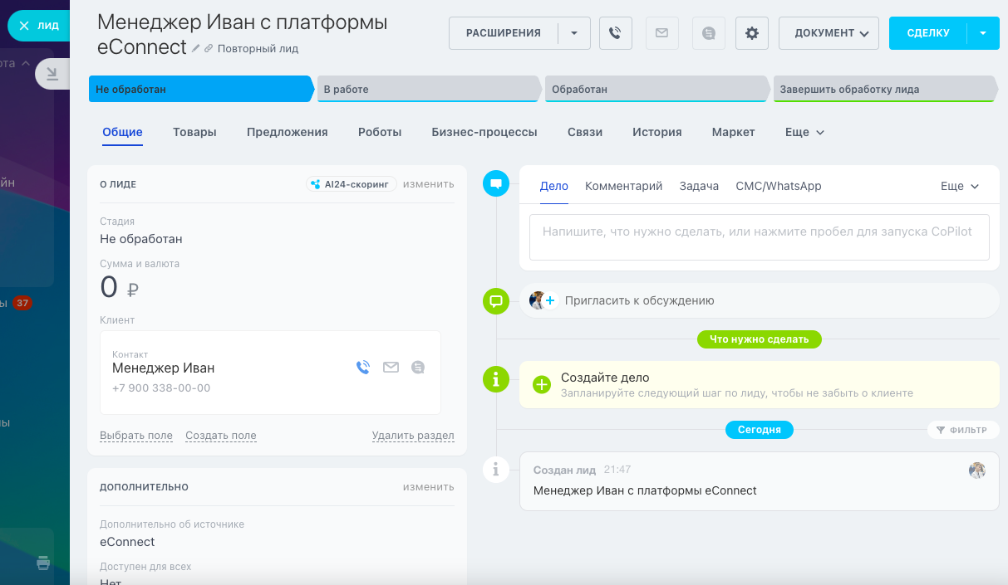This screenshot has height=585, width=1008.
Task: Copy lead link via chain icon
Action: 209,48
